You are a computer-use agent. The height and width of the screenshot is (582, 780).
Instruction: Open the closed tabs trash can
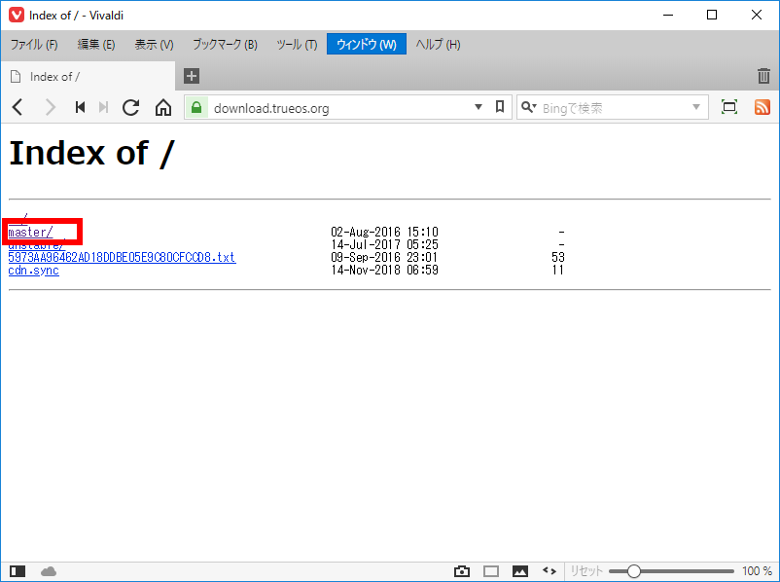tap(763, 76)
